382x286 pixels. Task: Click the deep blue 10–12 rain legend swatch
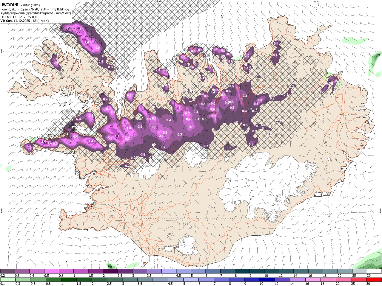click(x=267, y=280)
